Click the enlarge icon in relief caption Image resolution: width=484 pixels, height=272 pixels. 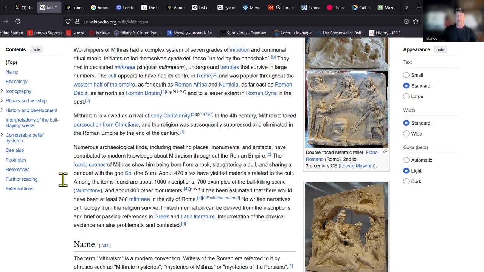tap(385, 151)
